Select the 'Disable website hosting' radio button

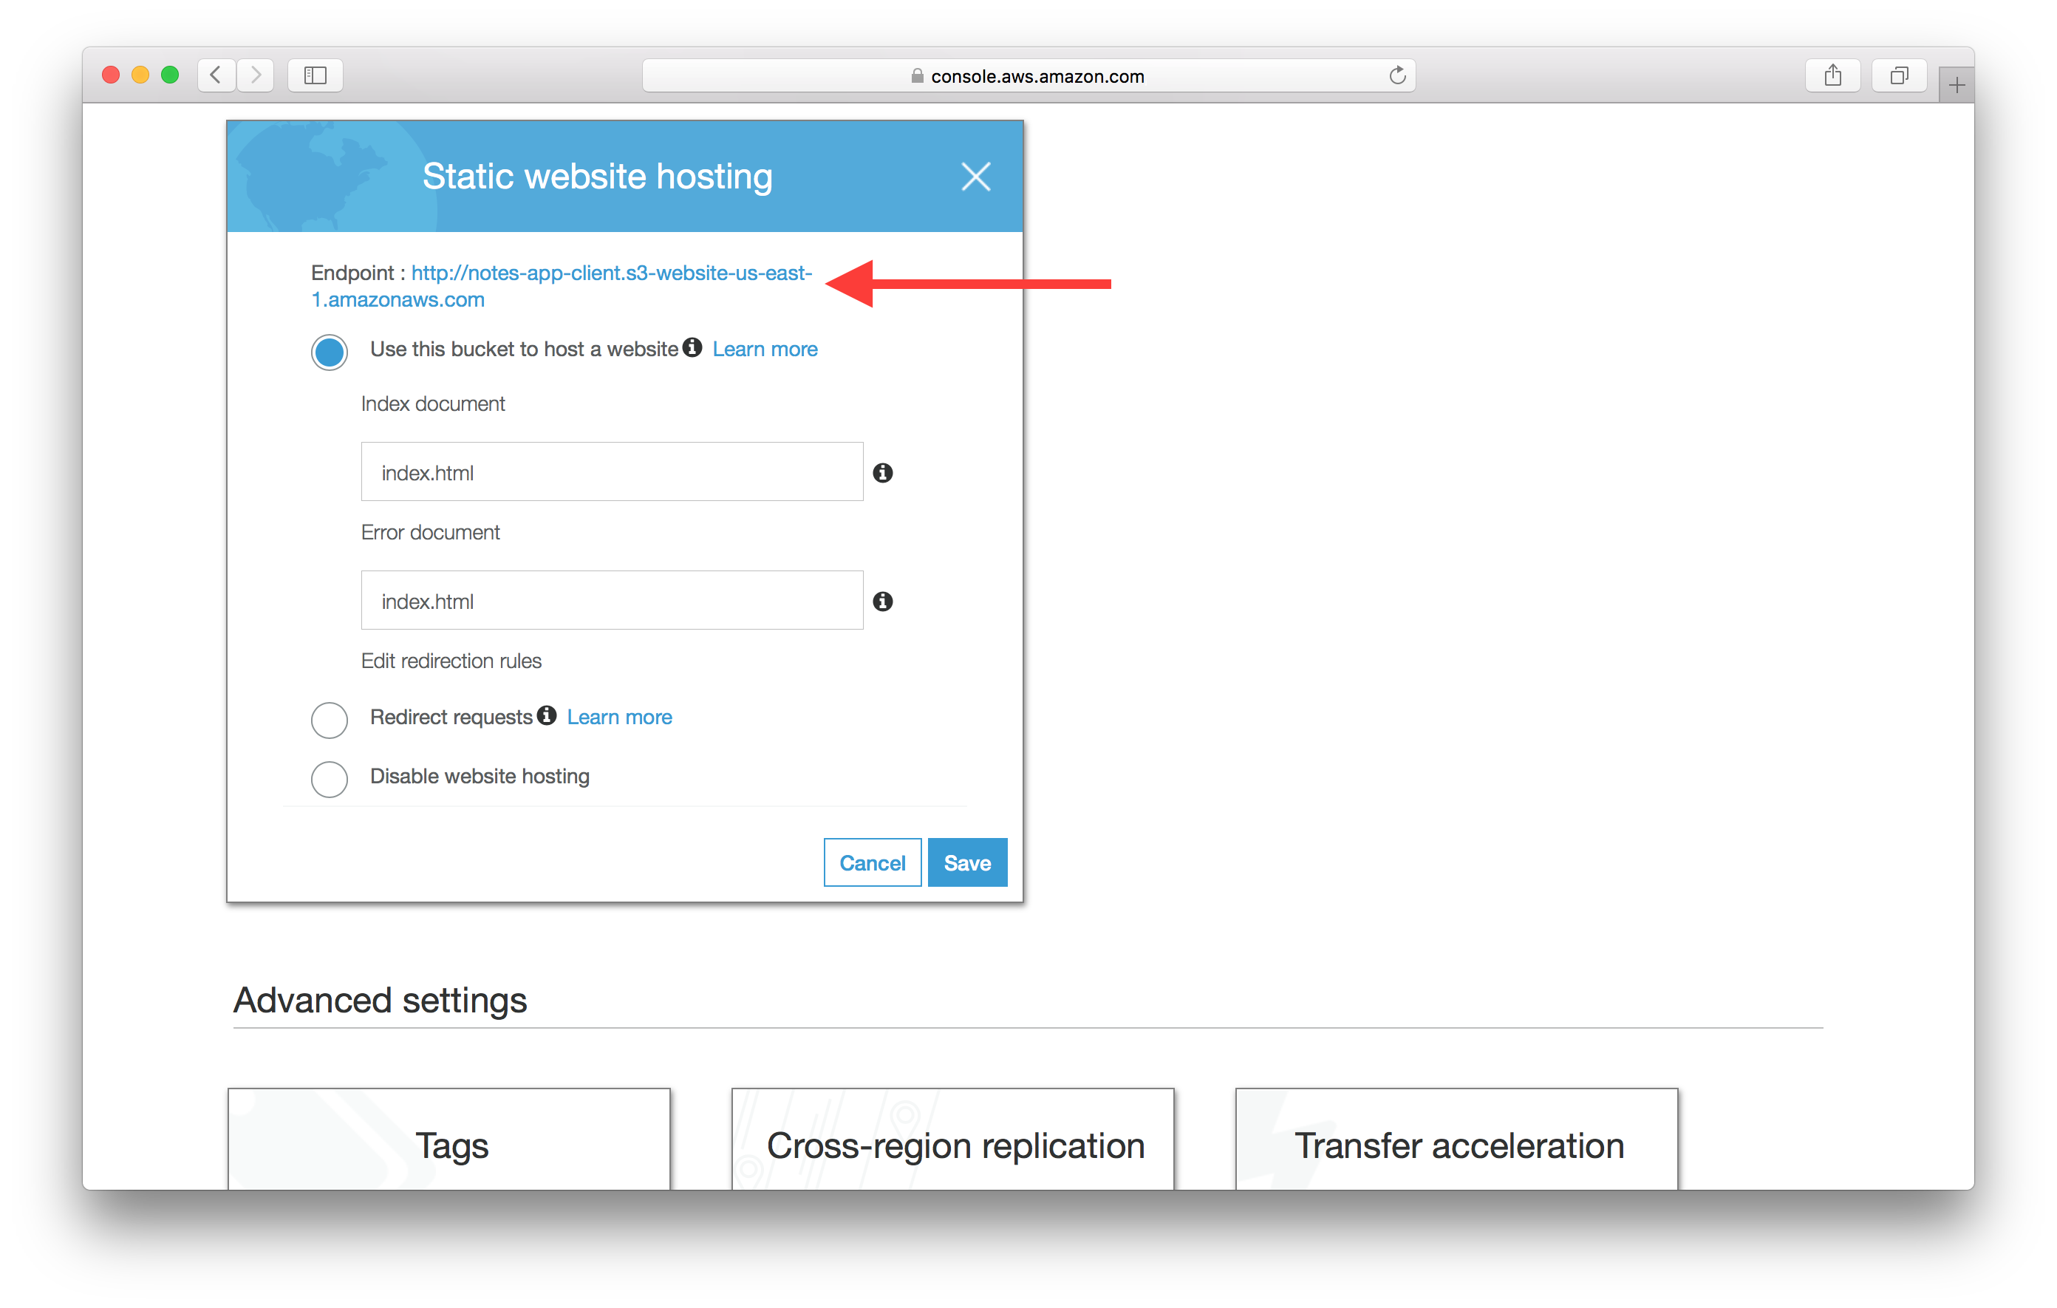(x=328, y=775)
